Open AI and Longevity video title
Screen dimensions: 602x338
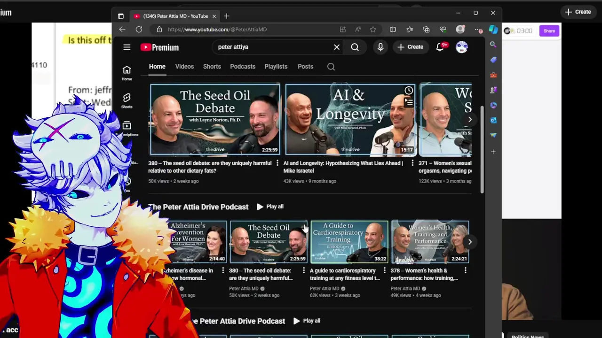pos(343,167)
